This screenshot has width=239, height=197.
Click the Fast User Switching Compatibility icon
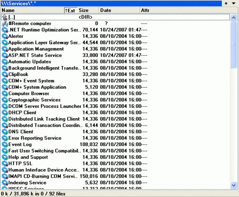[5, 151]
